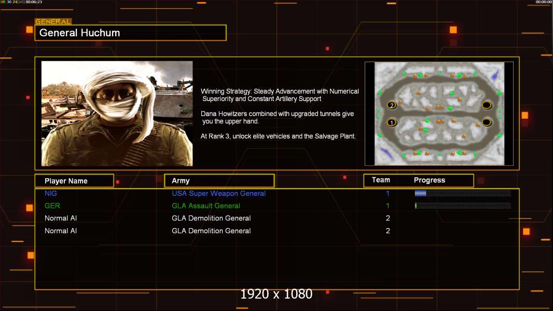The height and width of the screenshot is (311, 553).
Task: Click the 00:06:23 timer in corner
Action: point(34,2)
